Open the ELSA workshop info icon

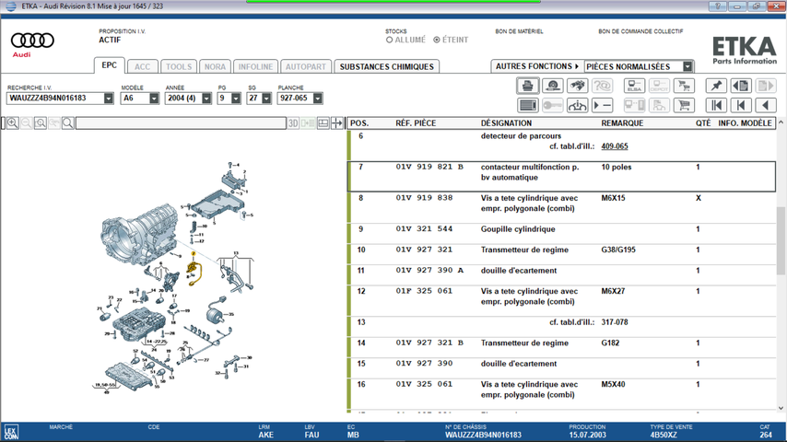click(x=635, y=86)
